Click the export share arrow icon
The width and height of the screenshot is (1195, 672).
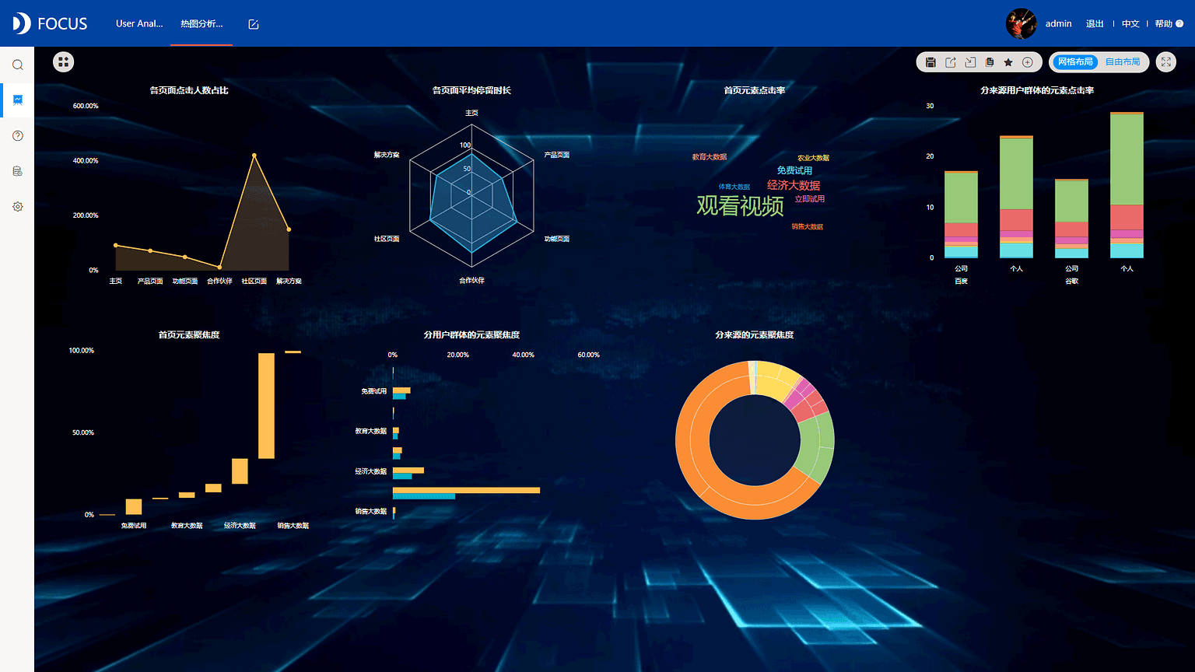(x=950, y=62)
